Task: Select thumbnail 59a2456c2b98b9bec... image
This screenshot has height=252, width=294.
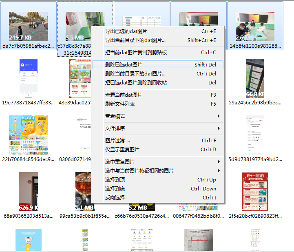Action: pyautogui.click(x=255, y=78)
